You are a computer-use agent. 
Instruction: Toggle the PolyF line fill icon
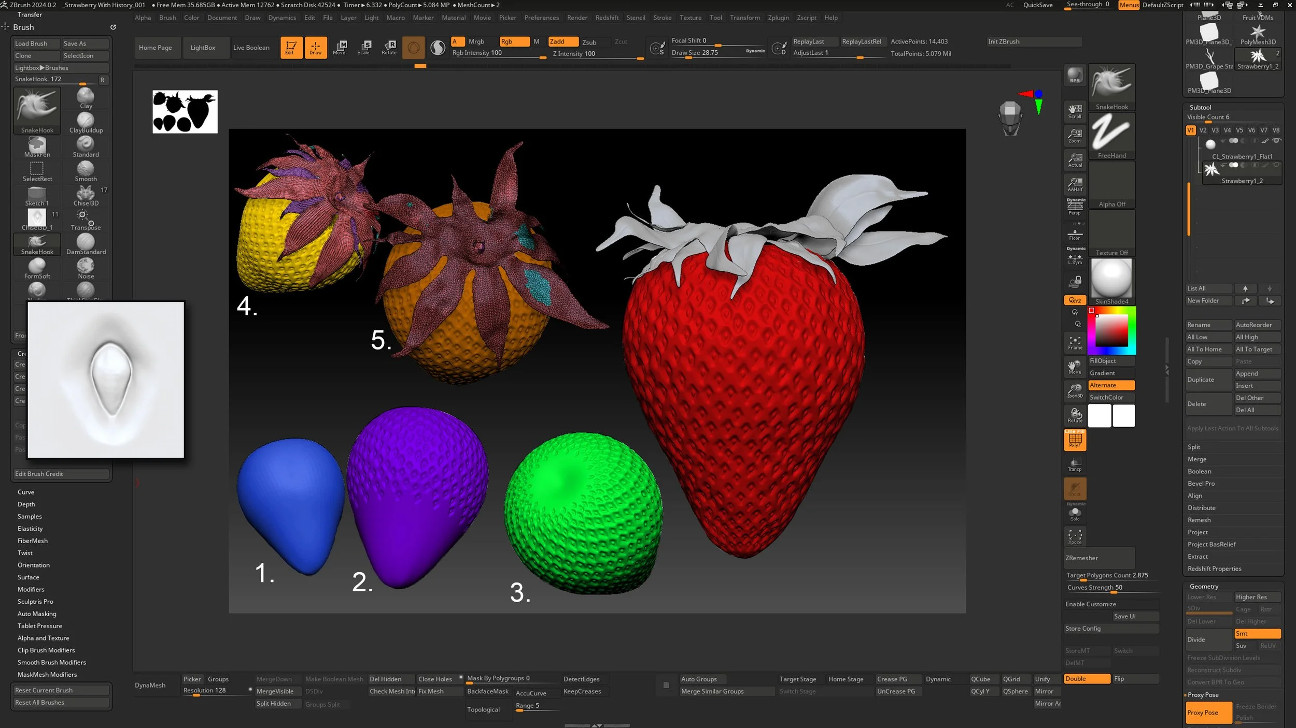tap(1075, 440)
